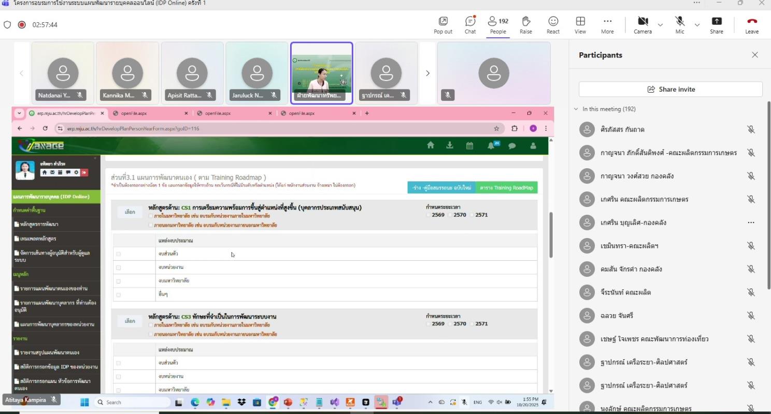Select the presenter video thumbnail
The image size is (771, 414).
(x=321, y=73)
